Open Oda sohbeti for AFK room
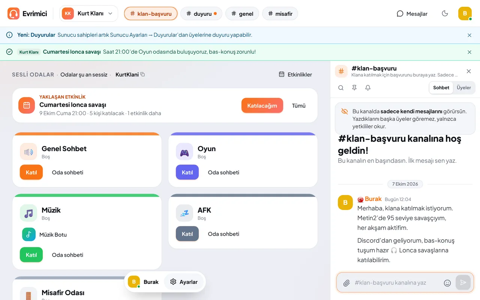480x300 pixels. click(223, 234)
